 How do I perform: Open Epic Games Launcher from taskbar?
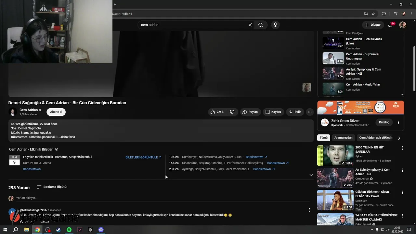90,230
